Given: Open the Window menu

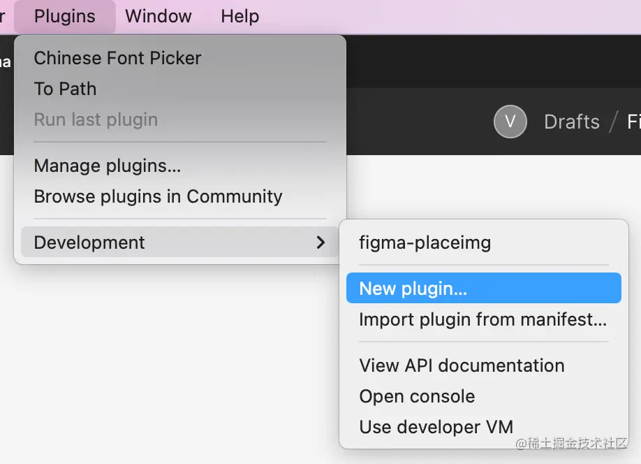Looking at the screenshot, I should (x=159, y=16).
